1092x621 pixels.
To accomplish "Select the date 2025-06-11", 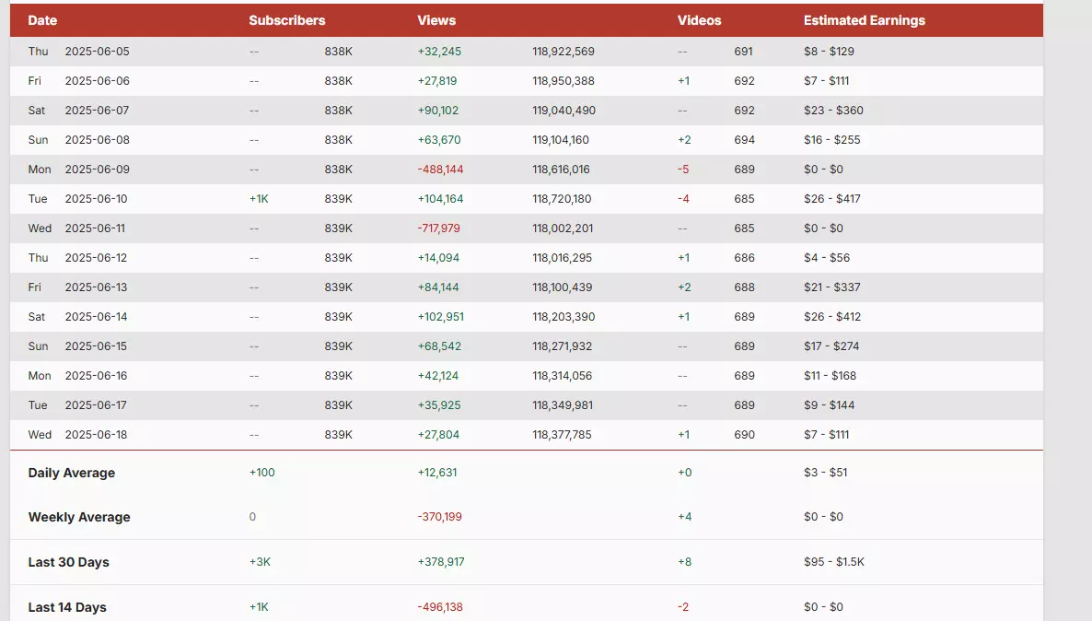I will 95,228.
